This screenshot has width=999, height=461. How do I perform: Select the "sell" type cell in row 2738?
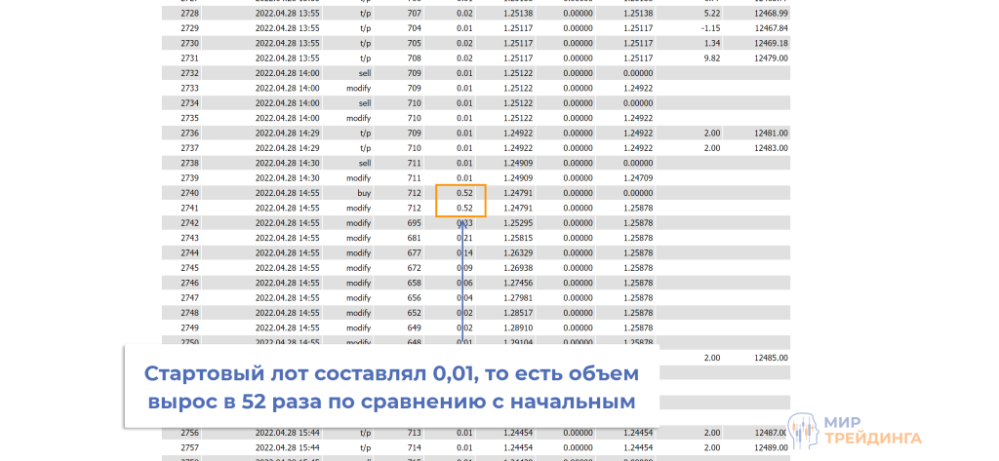(x=364, y=163)
